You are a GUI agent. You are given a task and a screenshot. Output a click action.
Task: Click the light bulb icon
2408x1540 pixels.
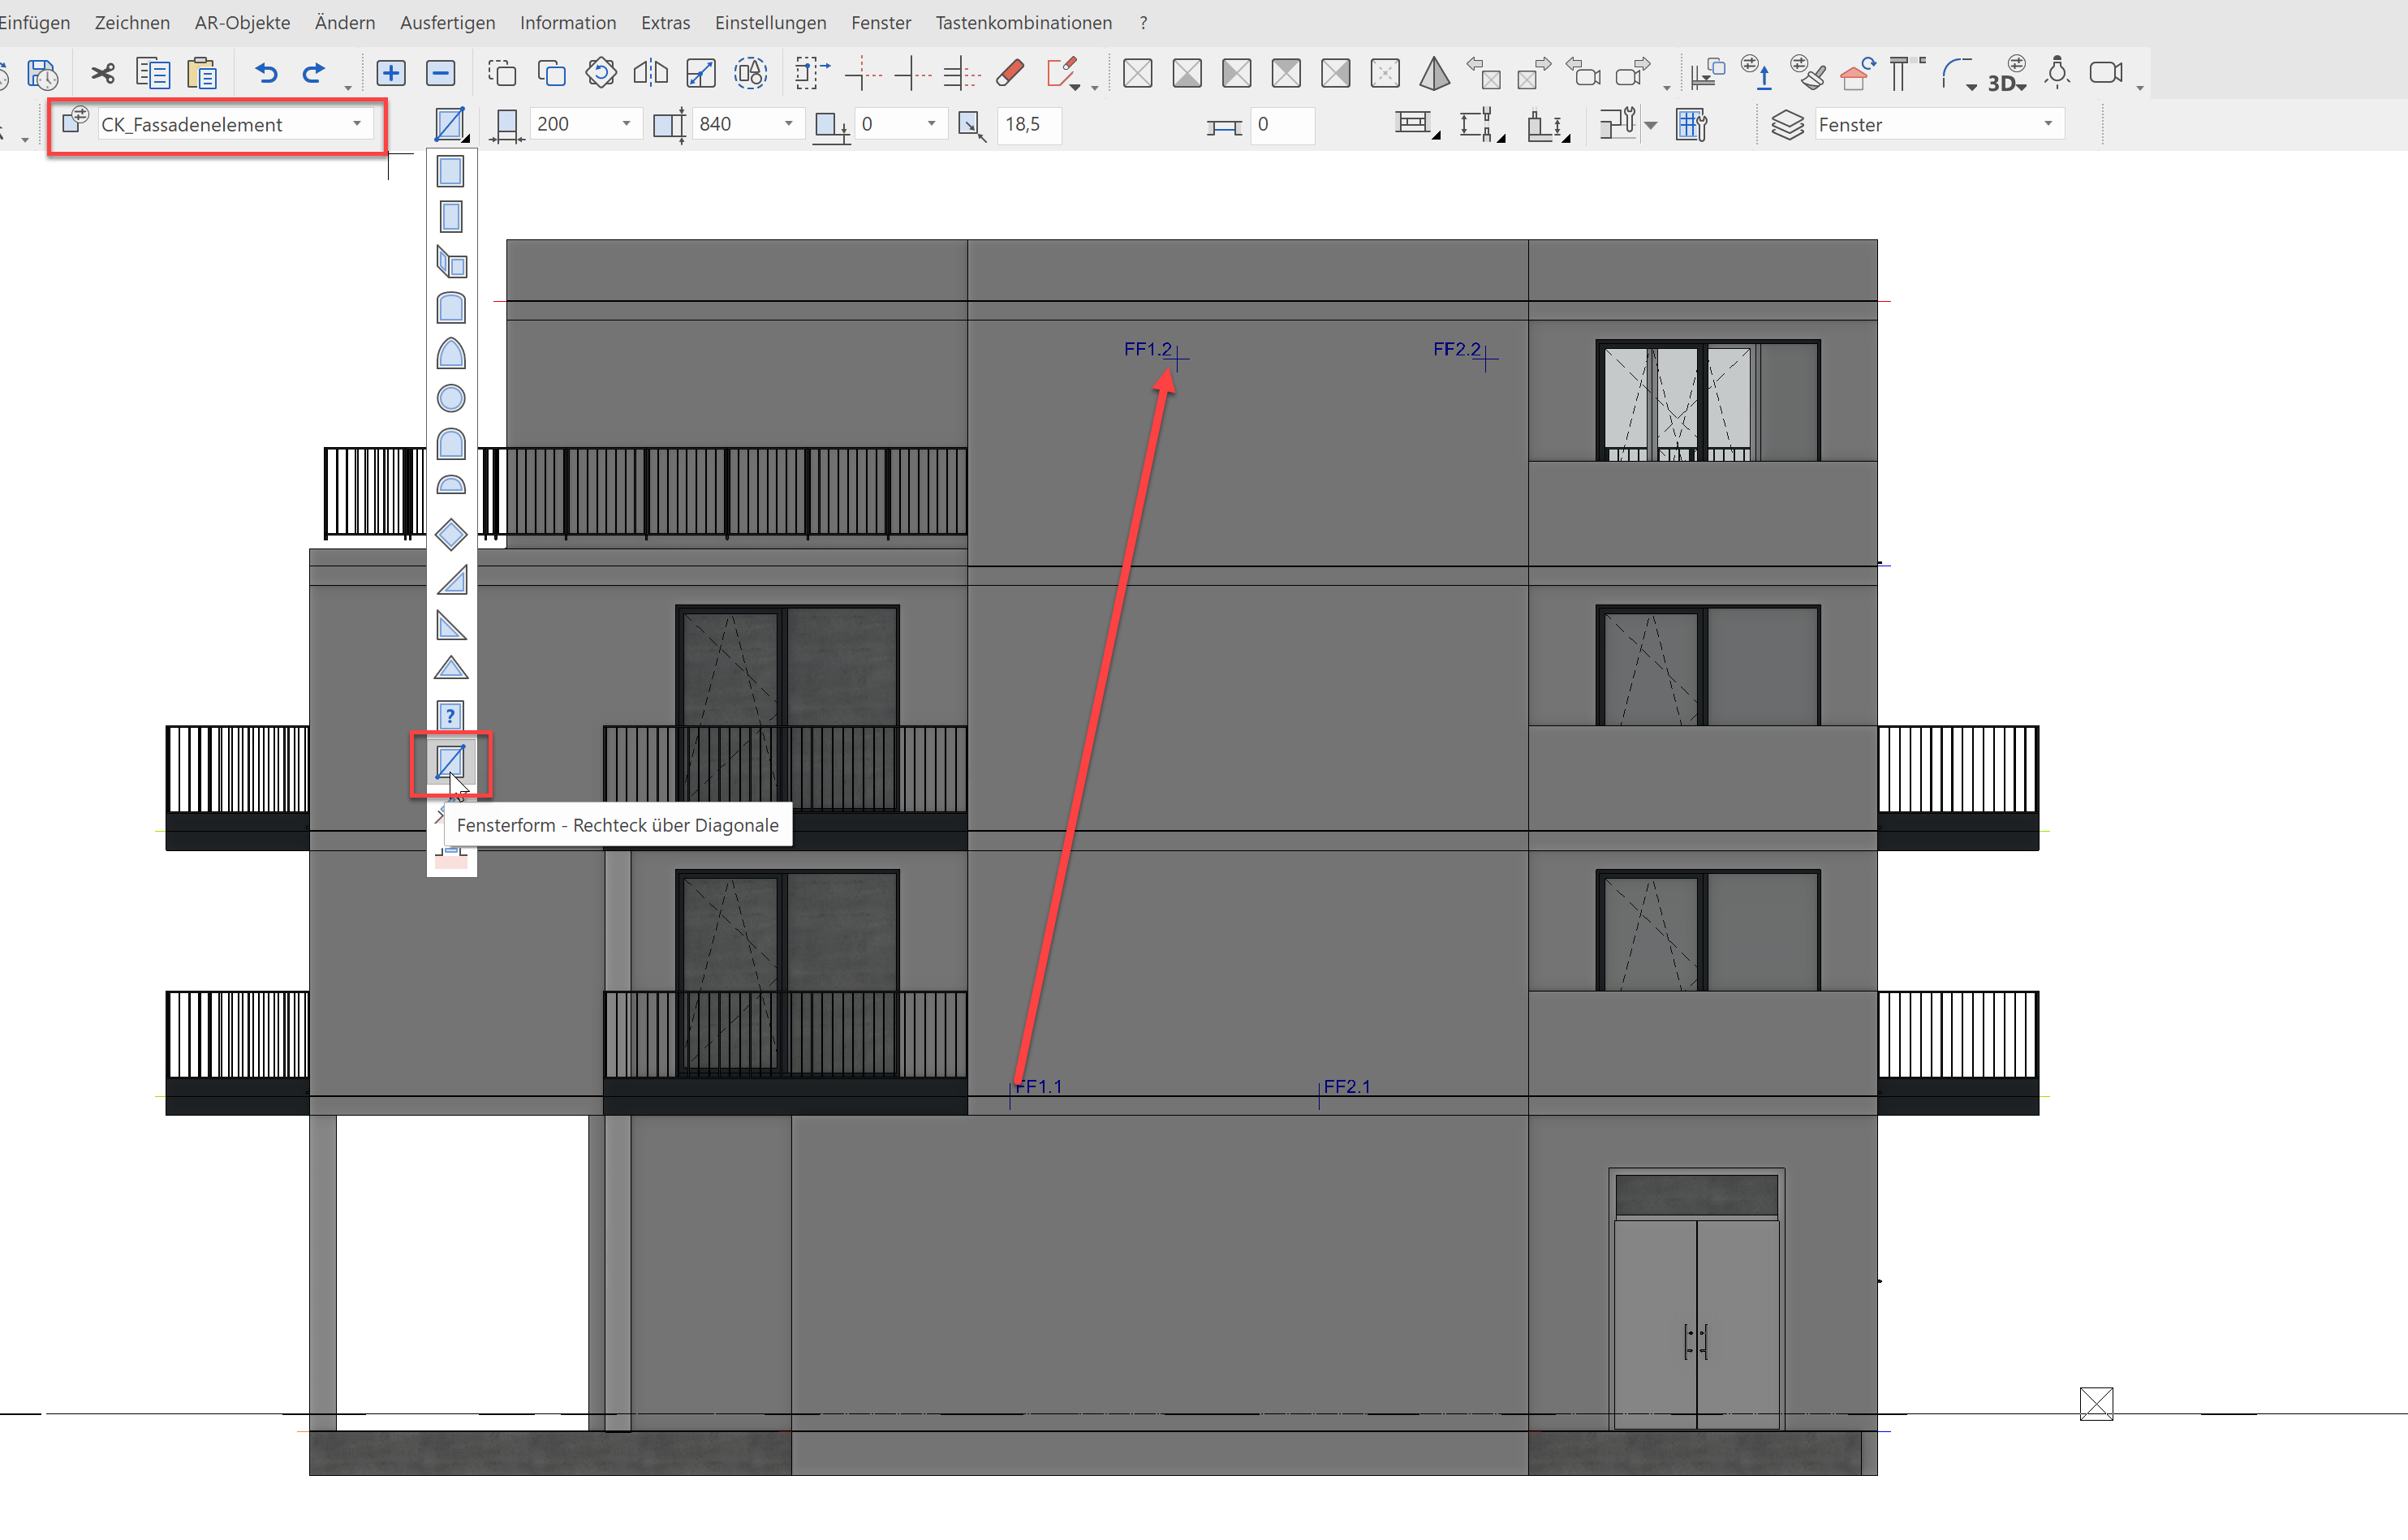[x=2057, y=72]
